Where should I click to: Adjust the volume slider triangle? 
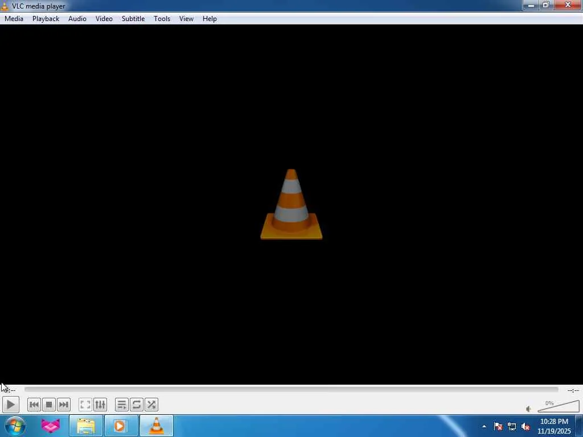click(559, 406)
